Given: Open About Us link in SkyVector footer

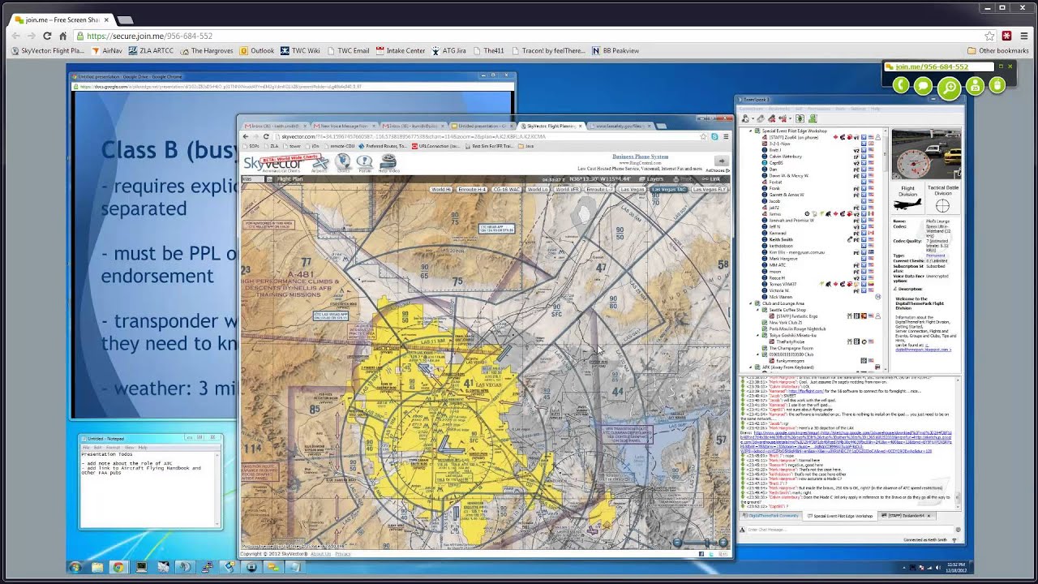Looking at the screenshot, I should 321,554.
